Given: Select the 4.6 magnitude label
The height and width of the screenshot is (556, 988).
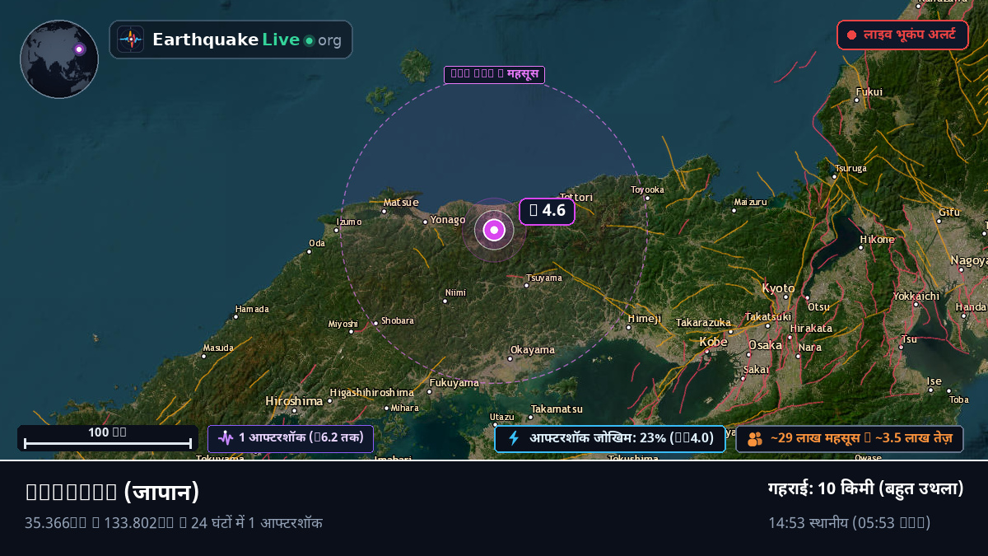Looking at the screenshot, I should pyautogui.click(x=547, y=212).
